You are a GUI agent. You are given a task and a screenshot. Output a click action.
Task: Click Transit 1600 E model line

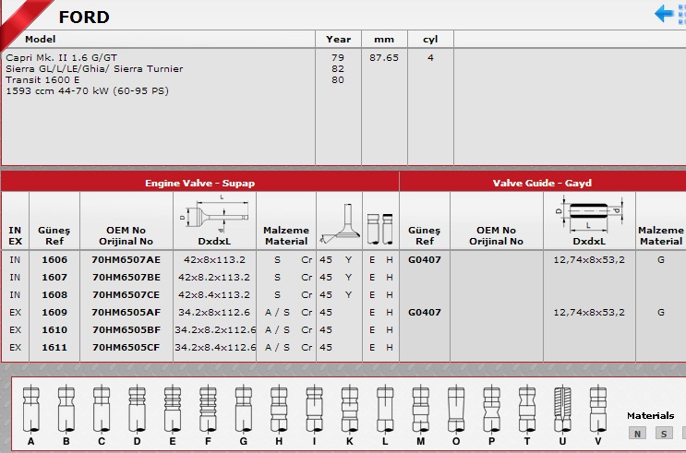(x=42, y=79)
